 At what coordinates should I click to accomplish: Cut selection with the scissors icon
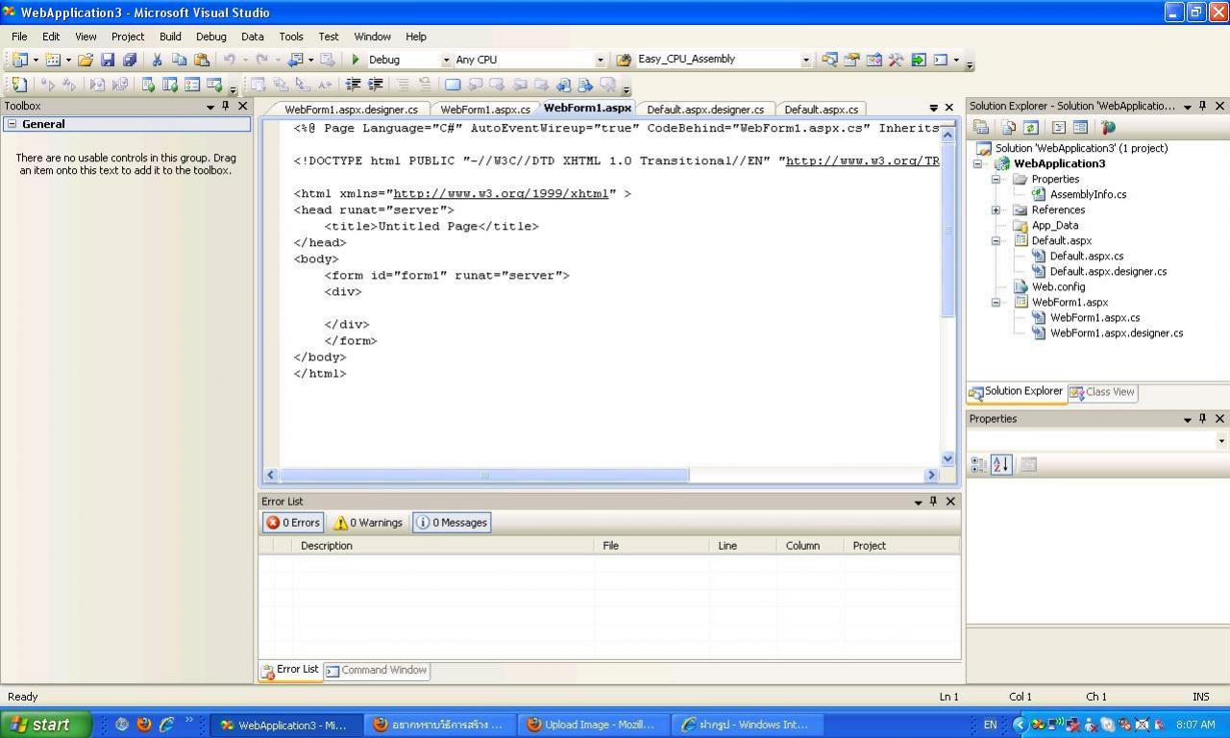(157, 60)
